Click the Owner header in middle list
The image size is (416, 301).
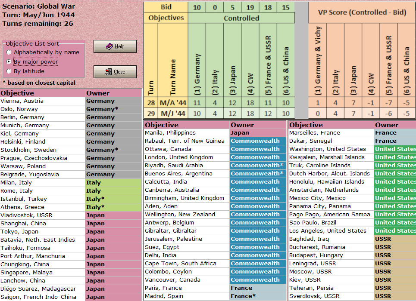[x=258, y=125]
